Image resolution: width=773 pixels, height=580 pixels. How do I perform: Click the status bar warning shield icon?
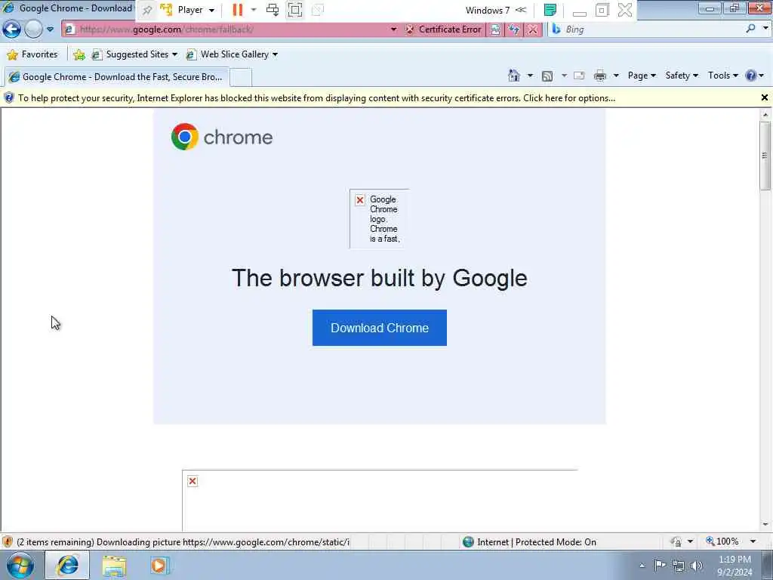tap(8, 542)
